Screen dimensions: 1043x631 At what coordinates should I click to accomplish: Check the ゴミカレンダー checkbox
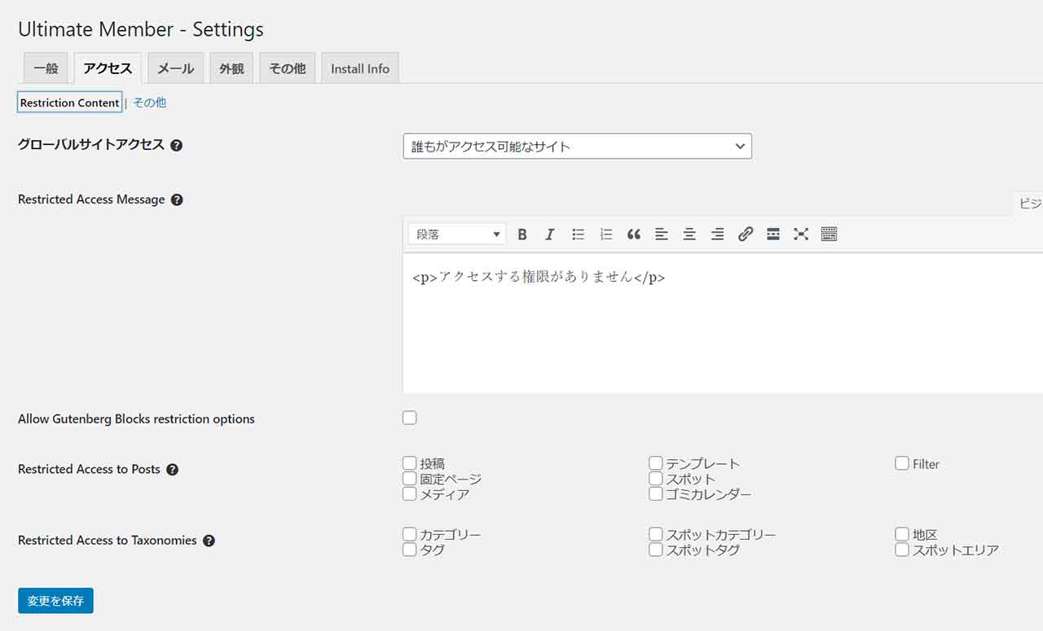point(656,493)
